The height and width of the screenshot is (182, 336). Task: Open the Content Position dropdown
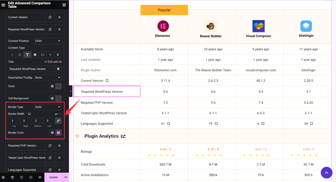point(48,41)
